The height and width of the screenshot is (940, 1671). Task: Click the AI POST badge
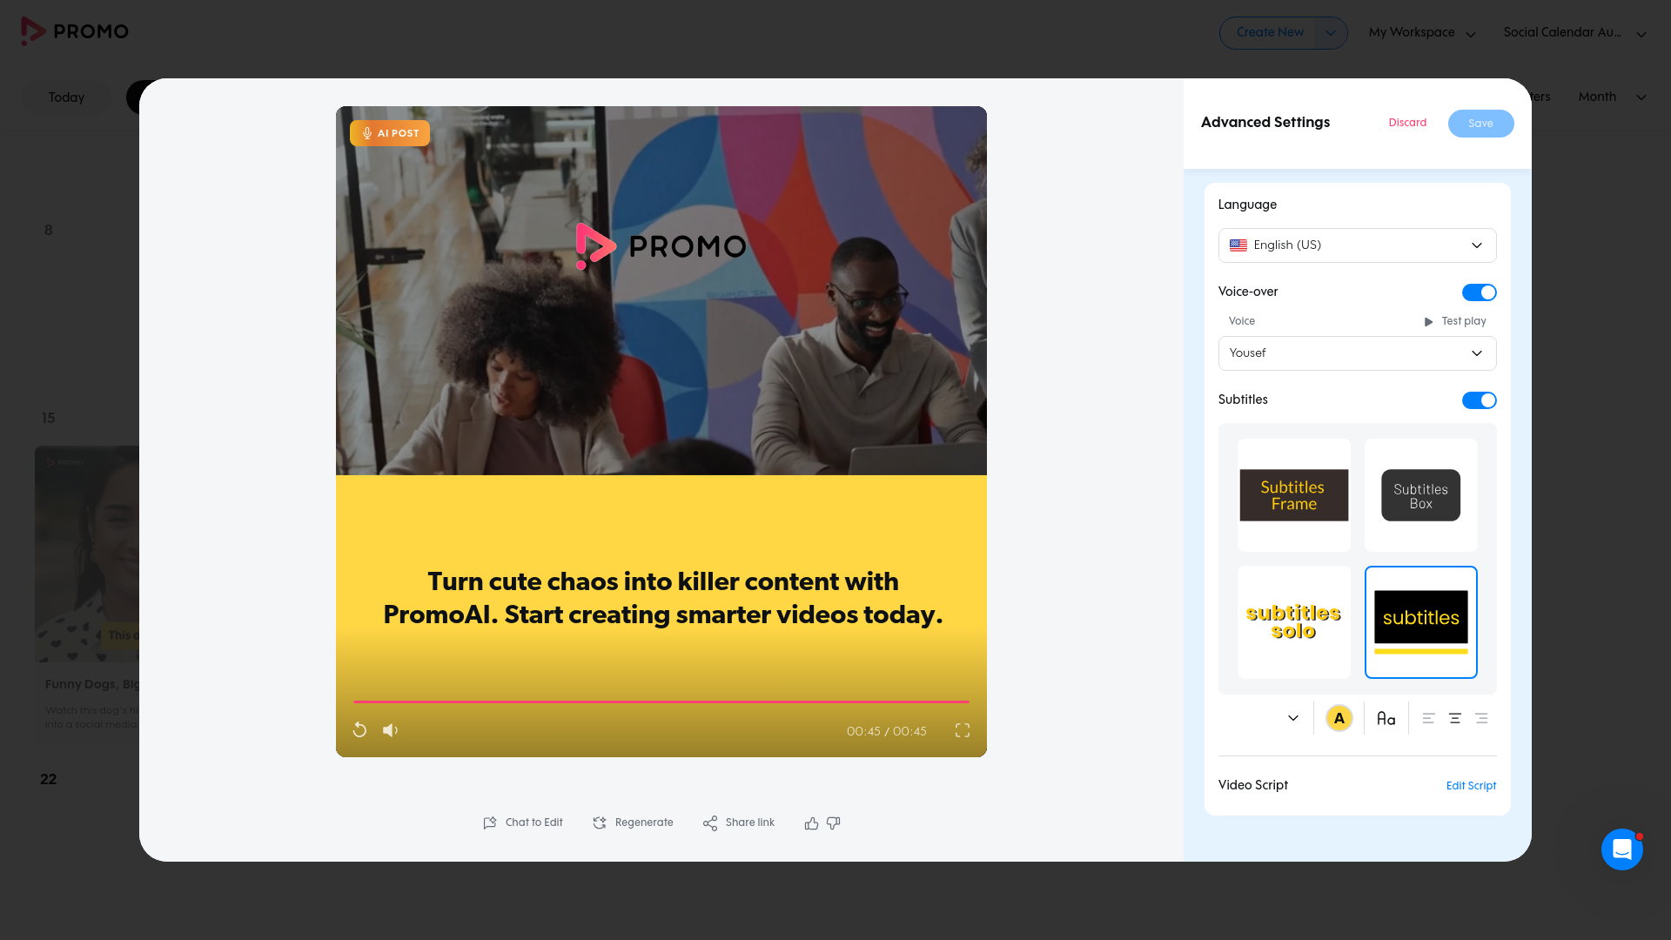click(390, 133)
